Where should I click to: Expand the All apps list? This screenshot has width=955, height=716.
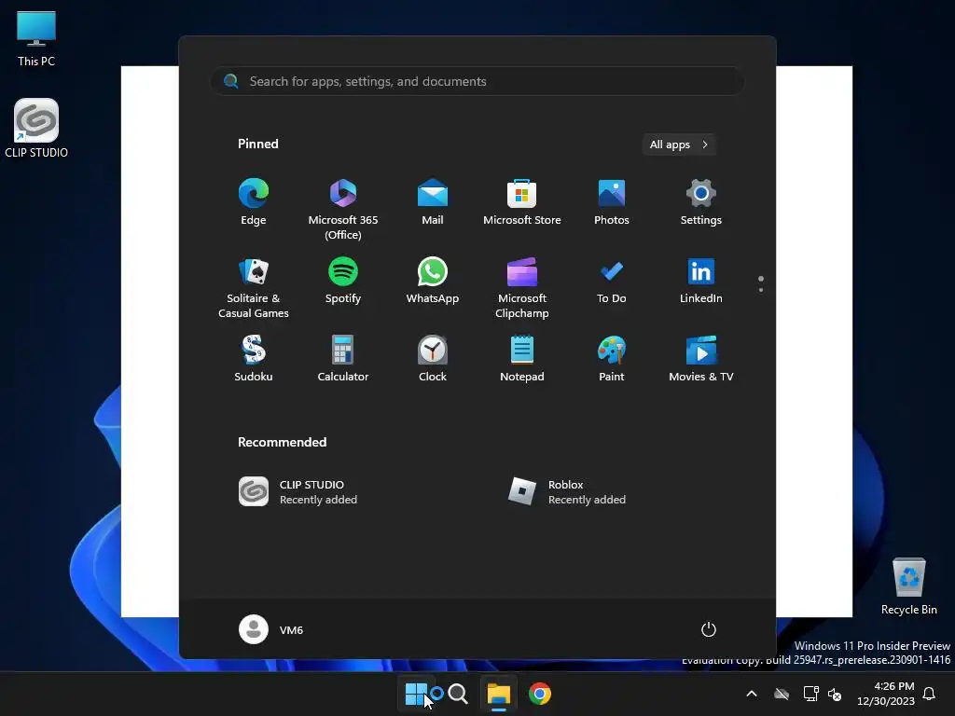click(679, 145)
